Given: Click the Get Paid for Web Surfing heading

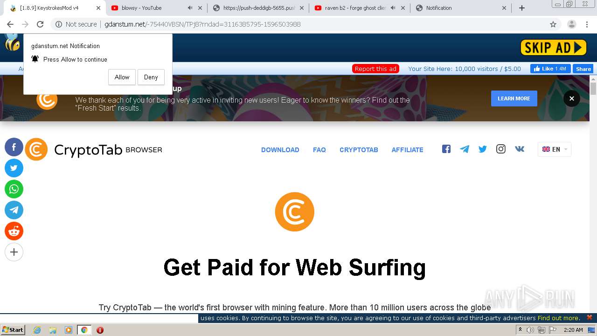Looking at the screenshot, I should 295,267.
